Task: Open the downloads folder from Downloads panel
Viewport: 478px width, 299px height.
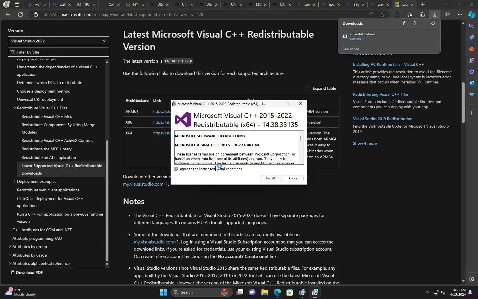Action: tap(406, 23)
